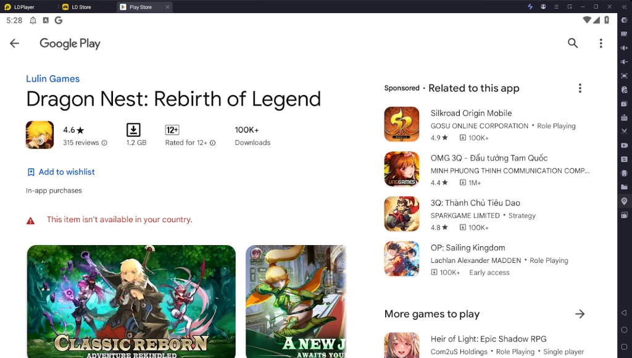The image size is (632, 358).
Task: Select the In-app purchases label
Action: (x=54, y=191)
